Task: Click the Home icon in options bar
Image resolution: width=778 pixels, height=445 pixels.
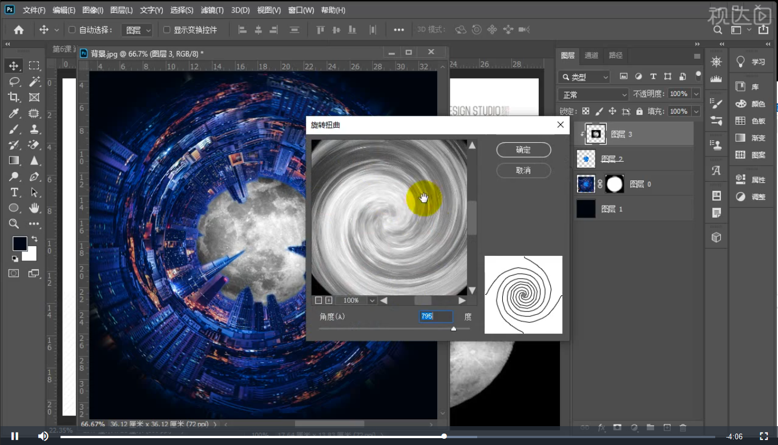Action: click(19, 30)
